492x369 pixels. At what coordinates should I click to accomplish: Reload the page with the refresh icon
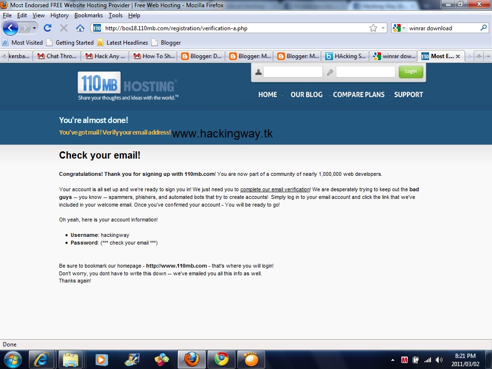pyautogui.click(x=48, y=28)
